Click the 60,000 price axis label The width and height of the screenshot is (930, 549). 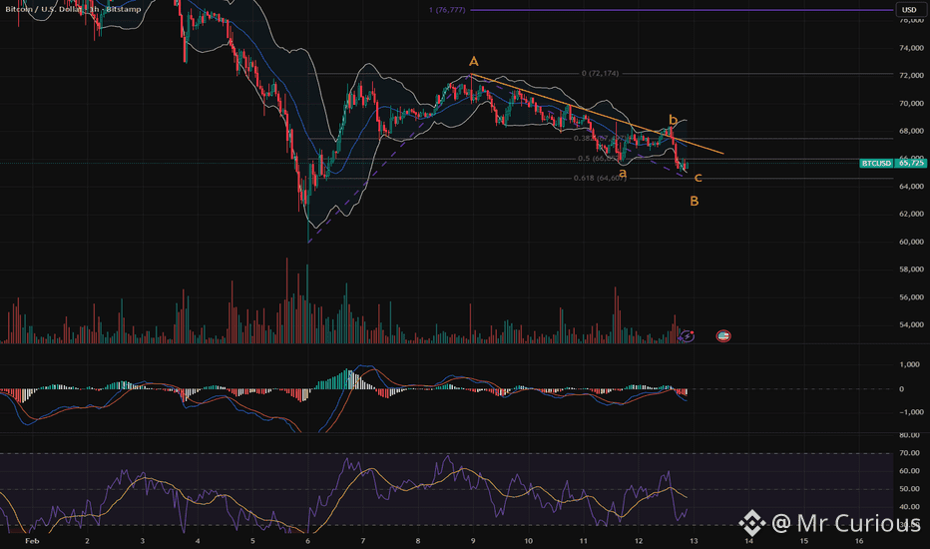coord(911,242)
